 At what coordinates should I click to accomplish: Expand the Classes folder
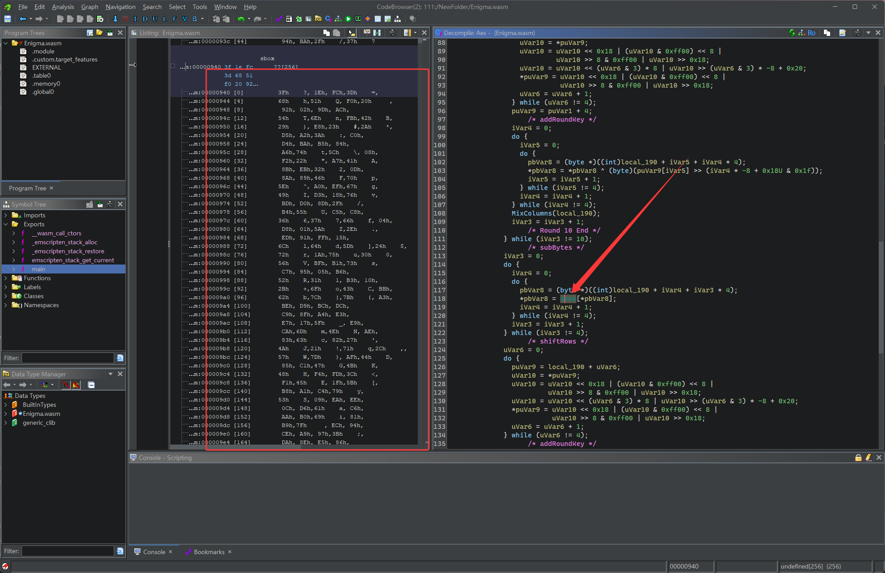pos(6,296)
